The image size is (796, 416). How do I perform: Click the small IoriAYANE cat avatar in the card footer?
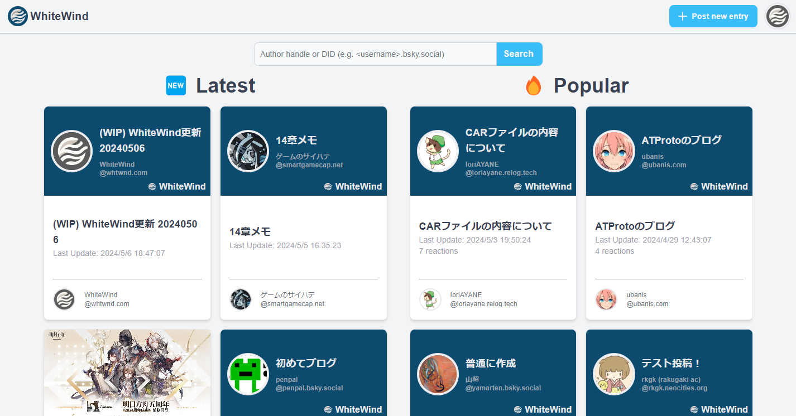coord(430,299)
